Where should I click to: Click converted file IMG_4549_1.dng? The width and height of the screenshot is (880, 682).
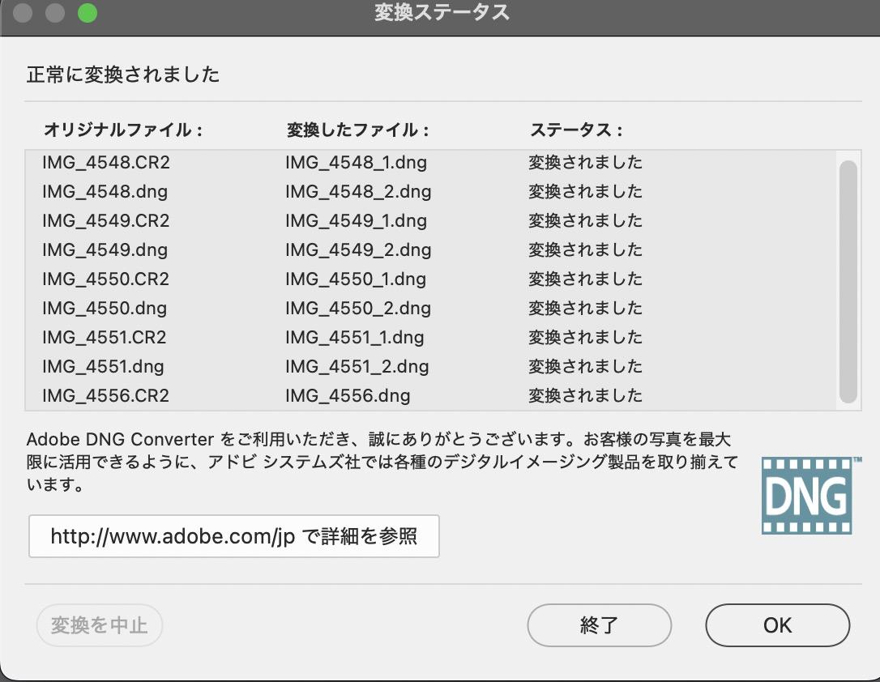pos(357,221)
